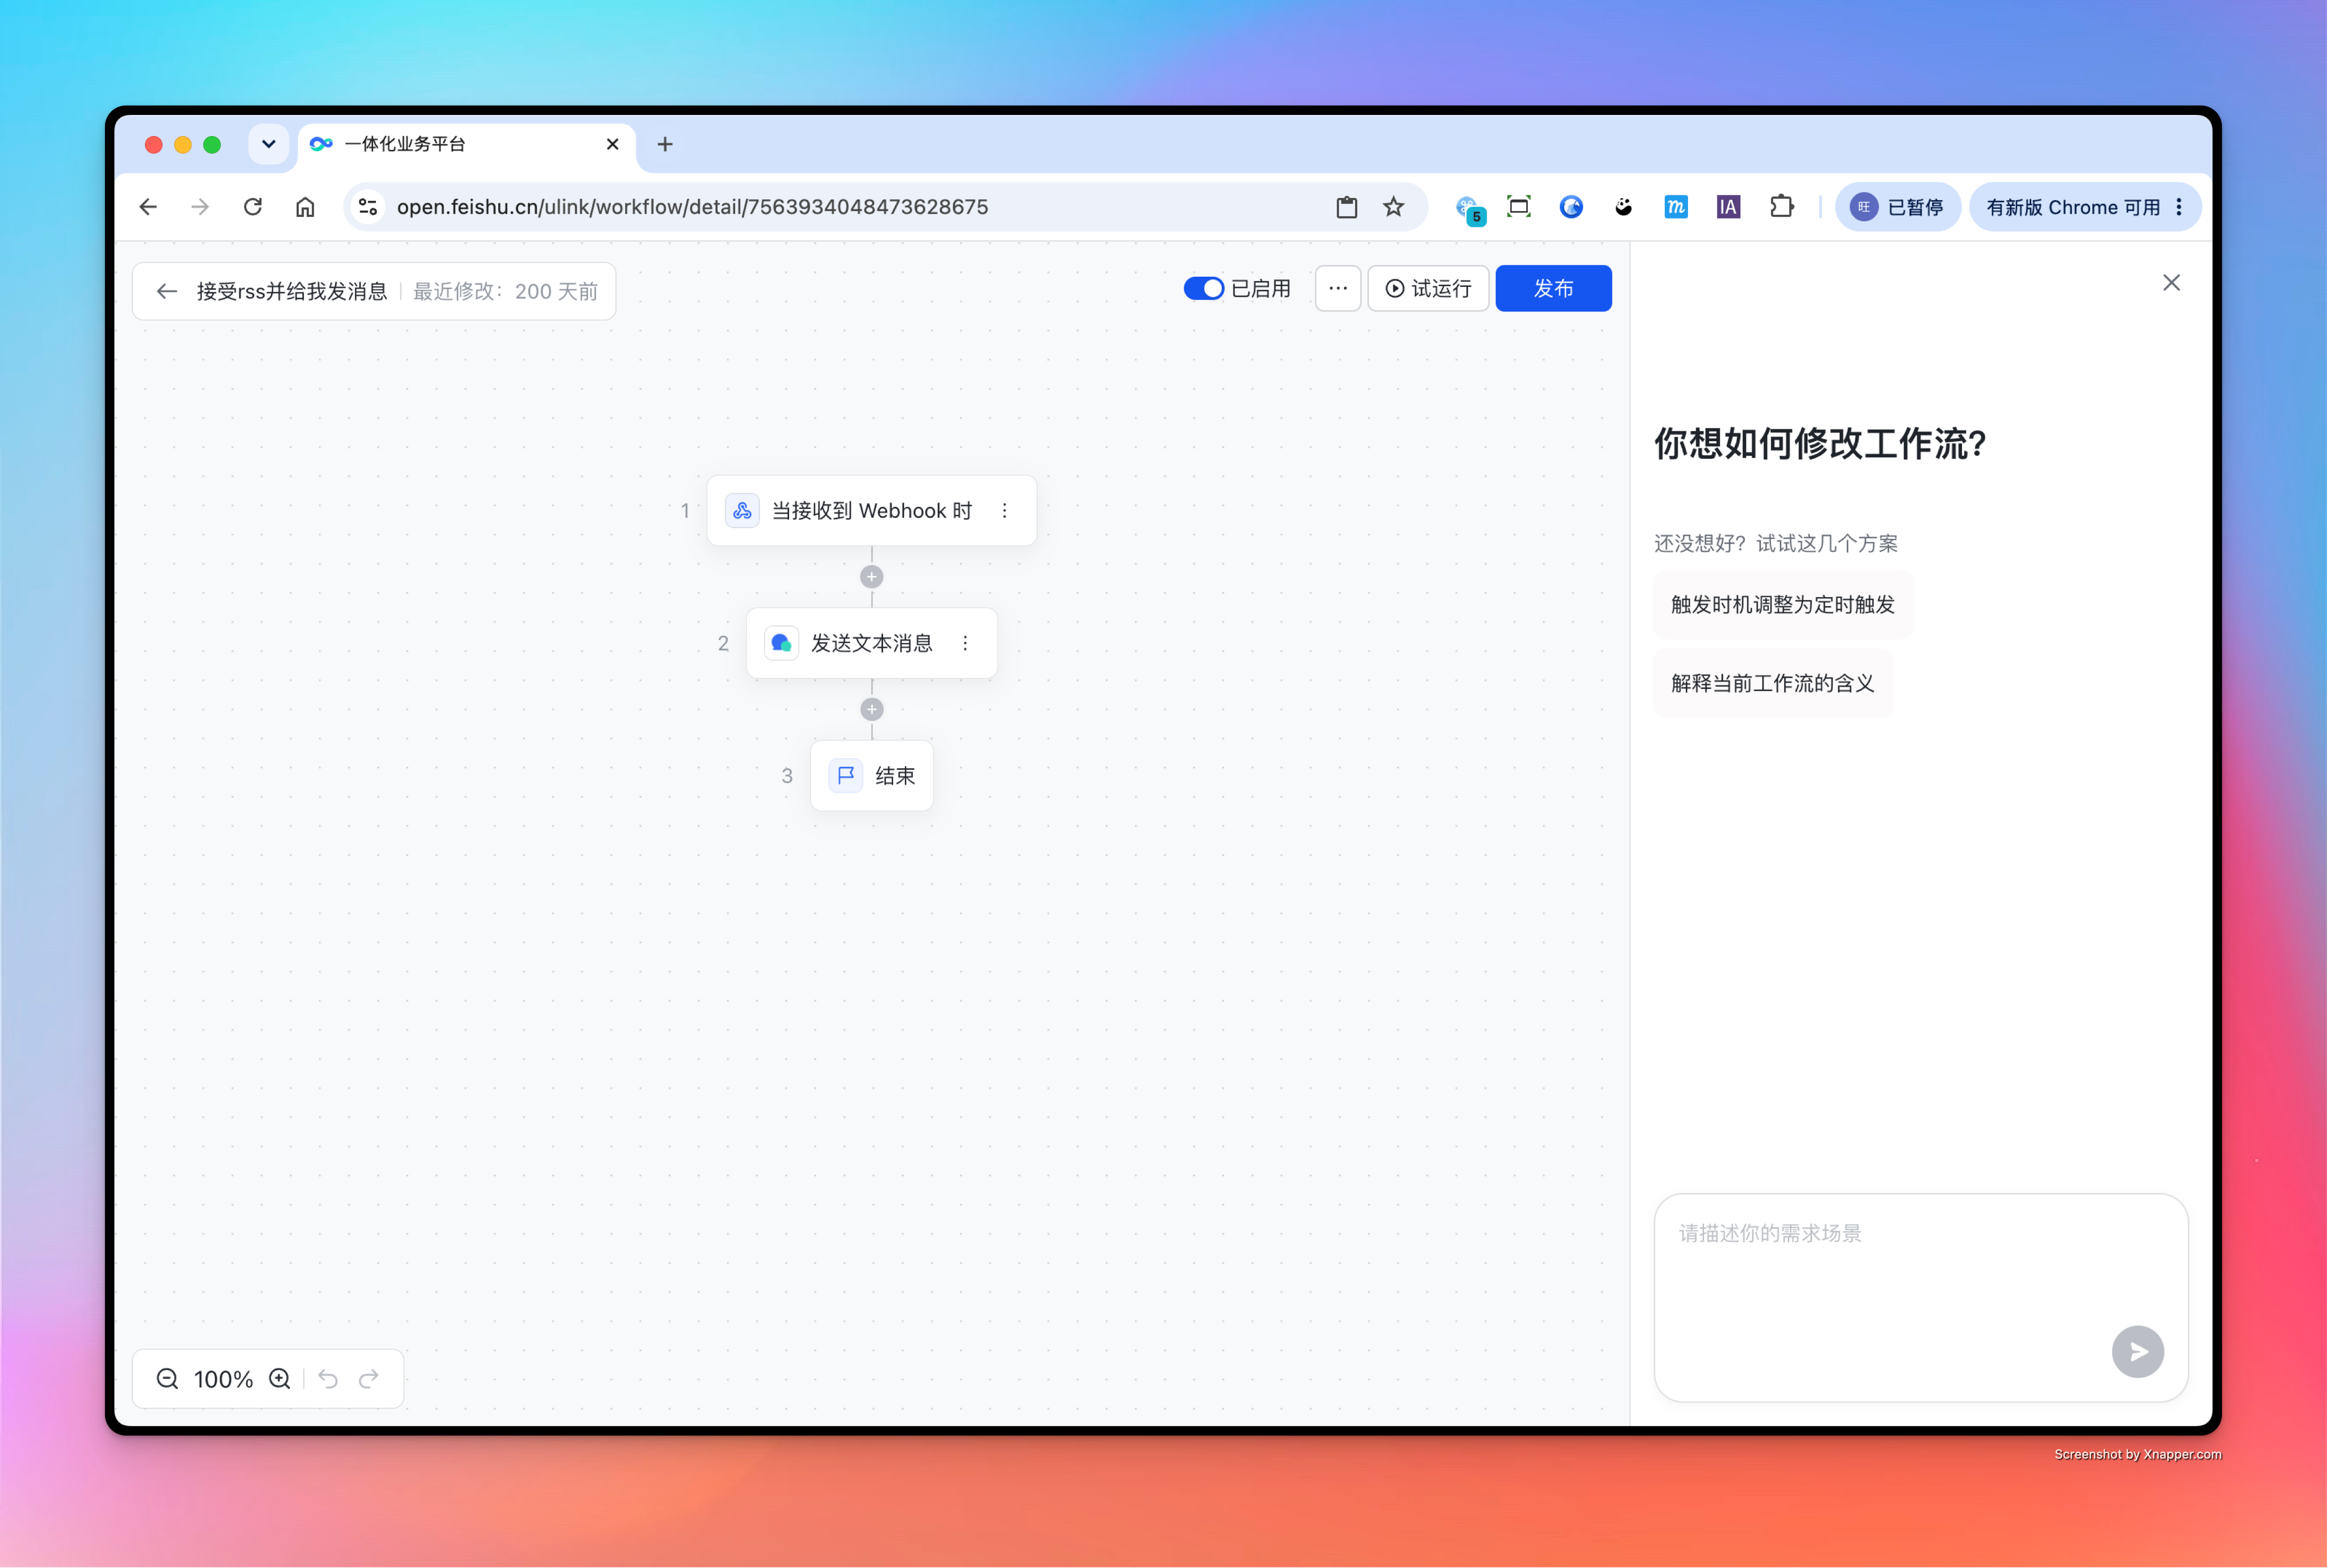Open the 已暂停 profile menu
Viewport: 2328px width, 1568px height.
(x=1897, y=207)
